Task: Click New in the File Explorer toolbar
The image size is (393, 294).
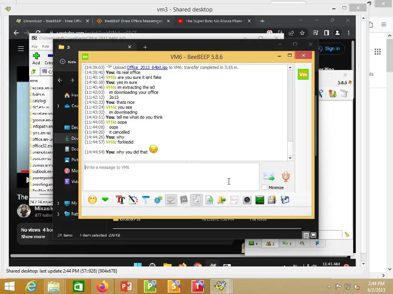Action: click(x=68, y=62)
